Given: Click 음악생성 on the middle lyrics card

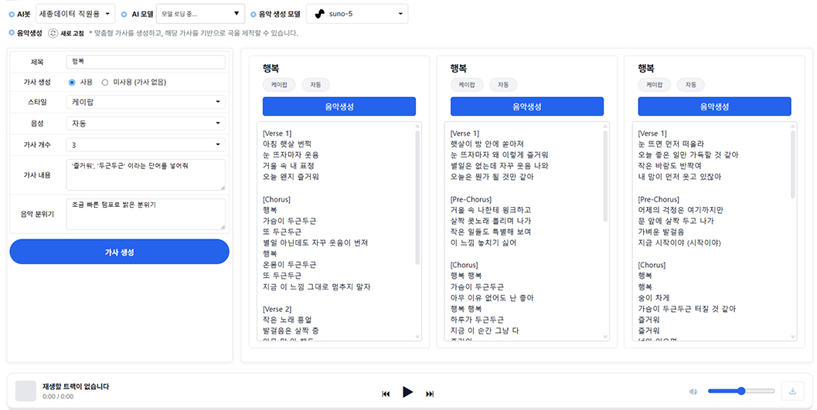Looking at the screenshot, I should tap(526, 107).
